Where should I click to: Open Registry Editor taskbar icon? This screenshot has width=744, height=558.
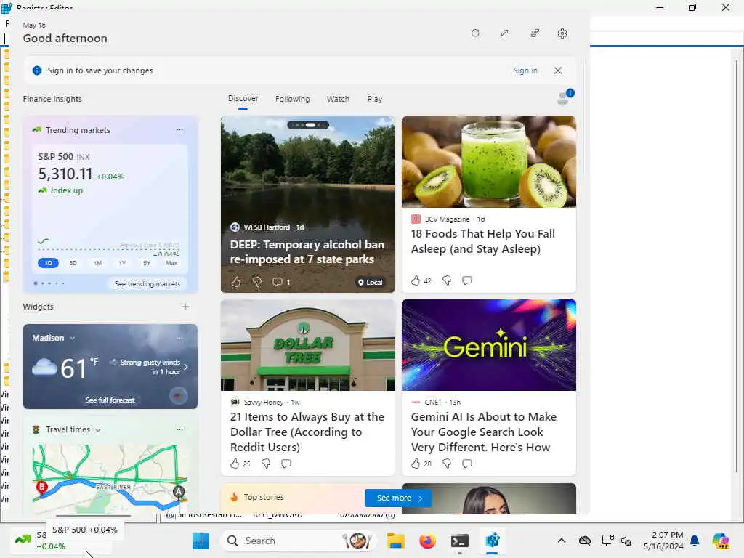click(492, 541)
